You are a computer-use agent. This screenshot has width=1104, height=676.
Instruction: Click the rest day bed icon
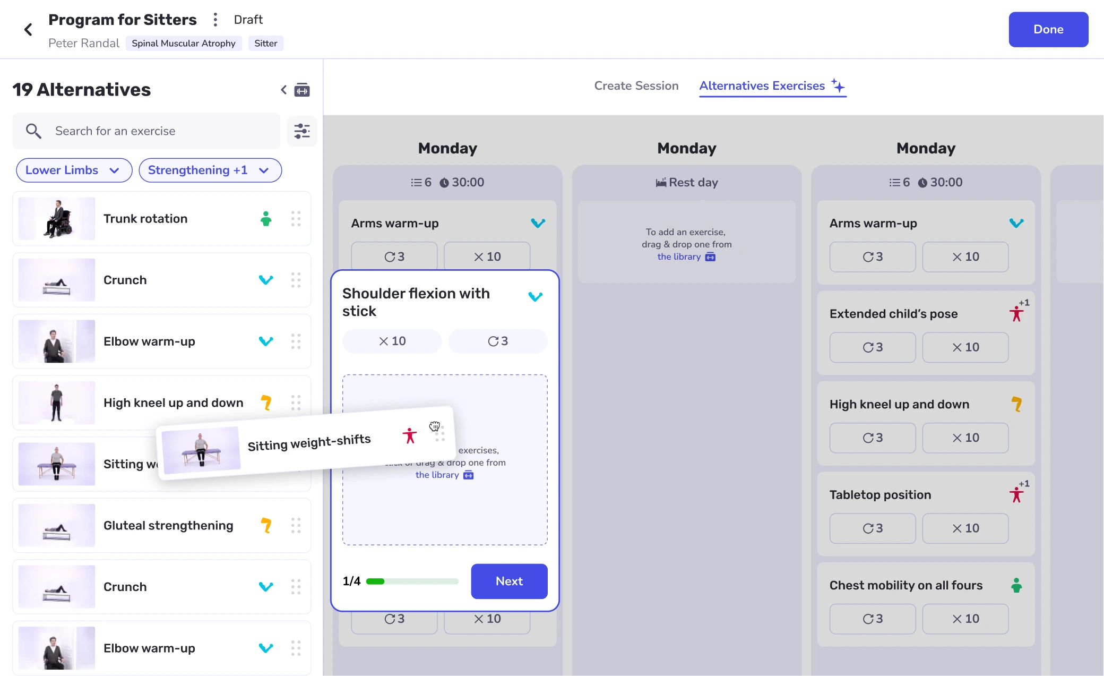pyautogui.click(x=660, y=182)
